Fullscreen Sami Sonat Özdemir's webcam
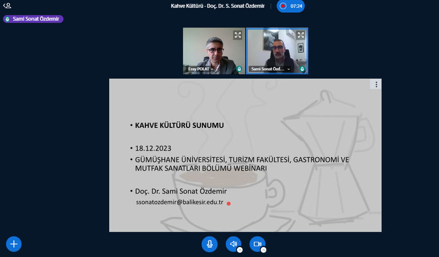 click(x=301, y=35)
